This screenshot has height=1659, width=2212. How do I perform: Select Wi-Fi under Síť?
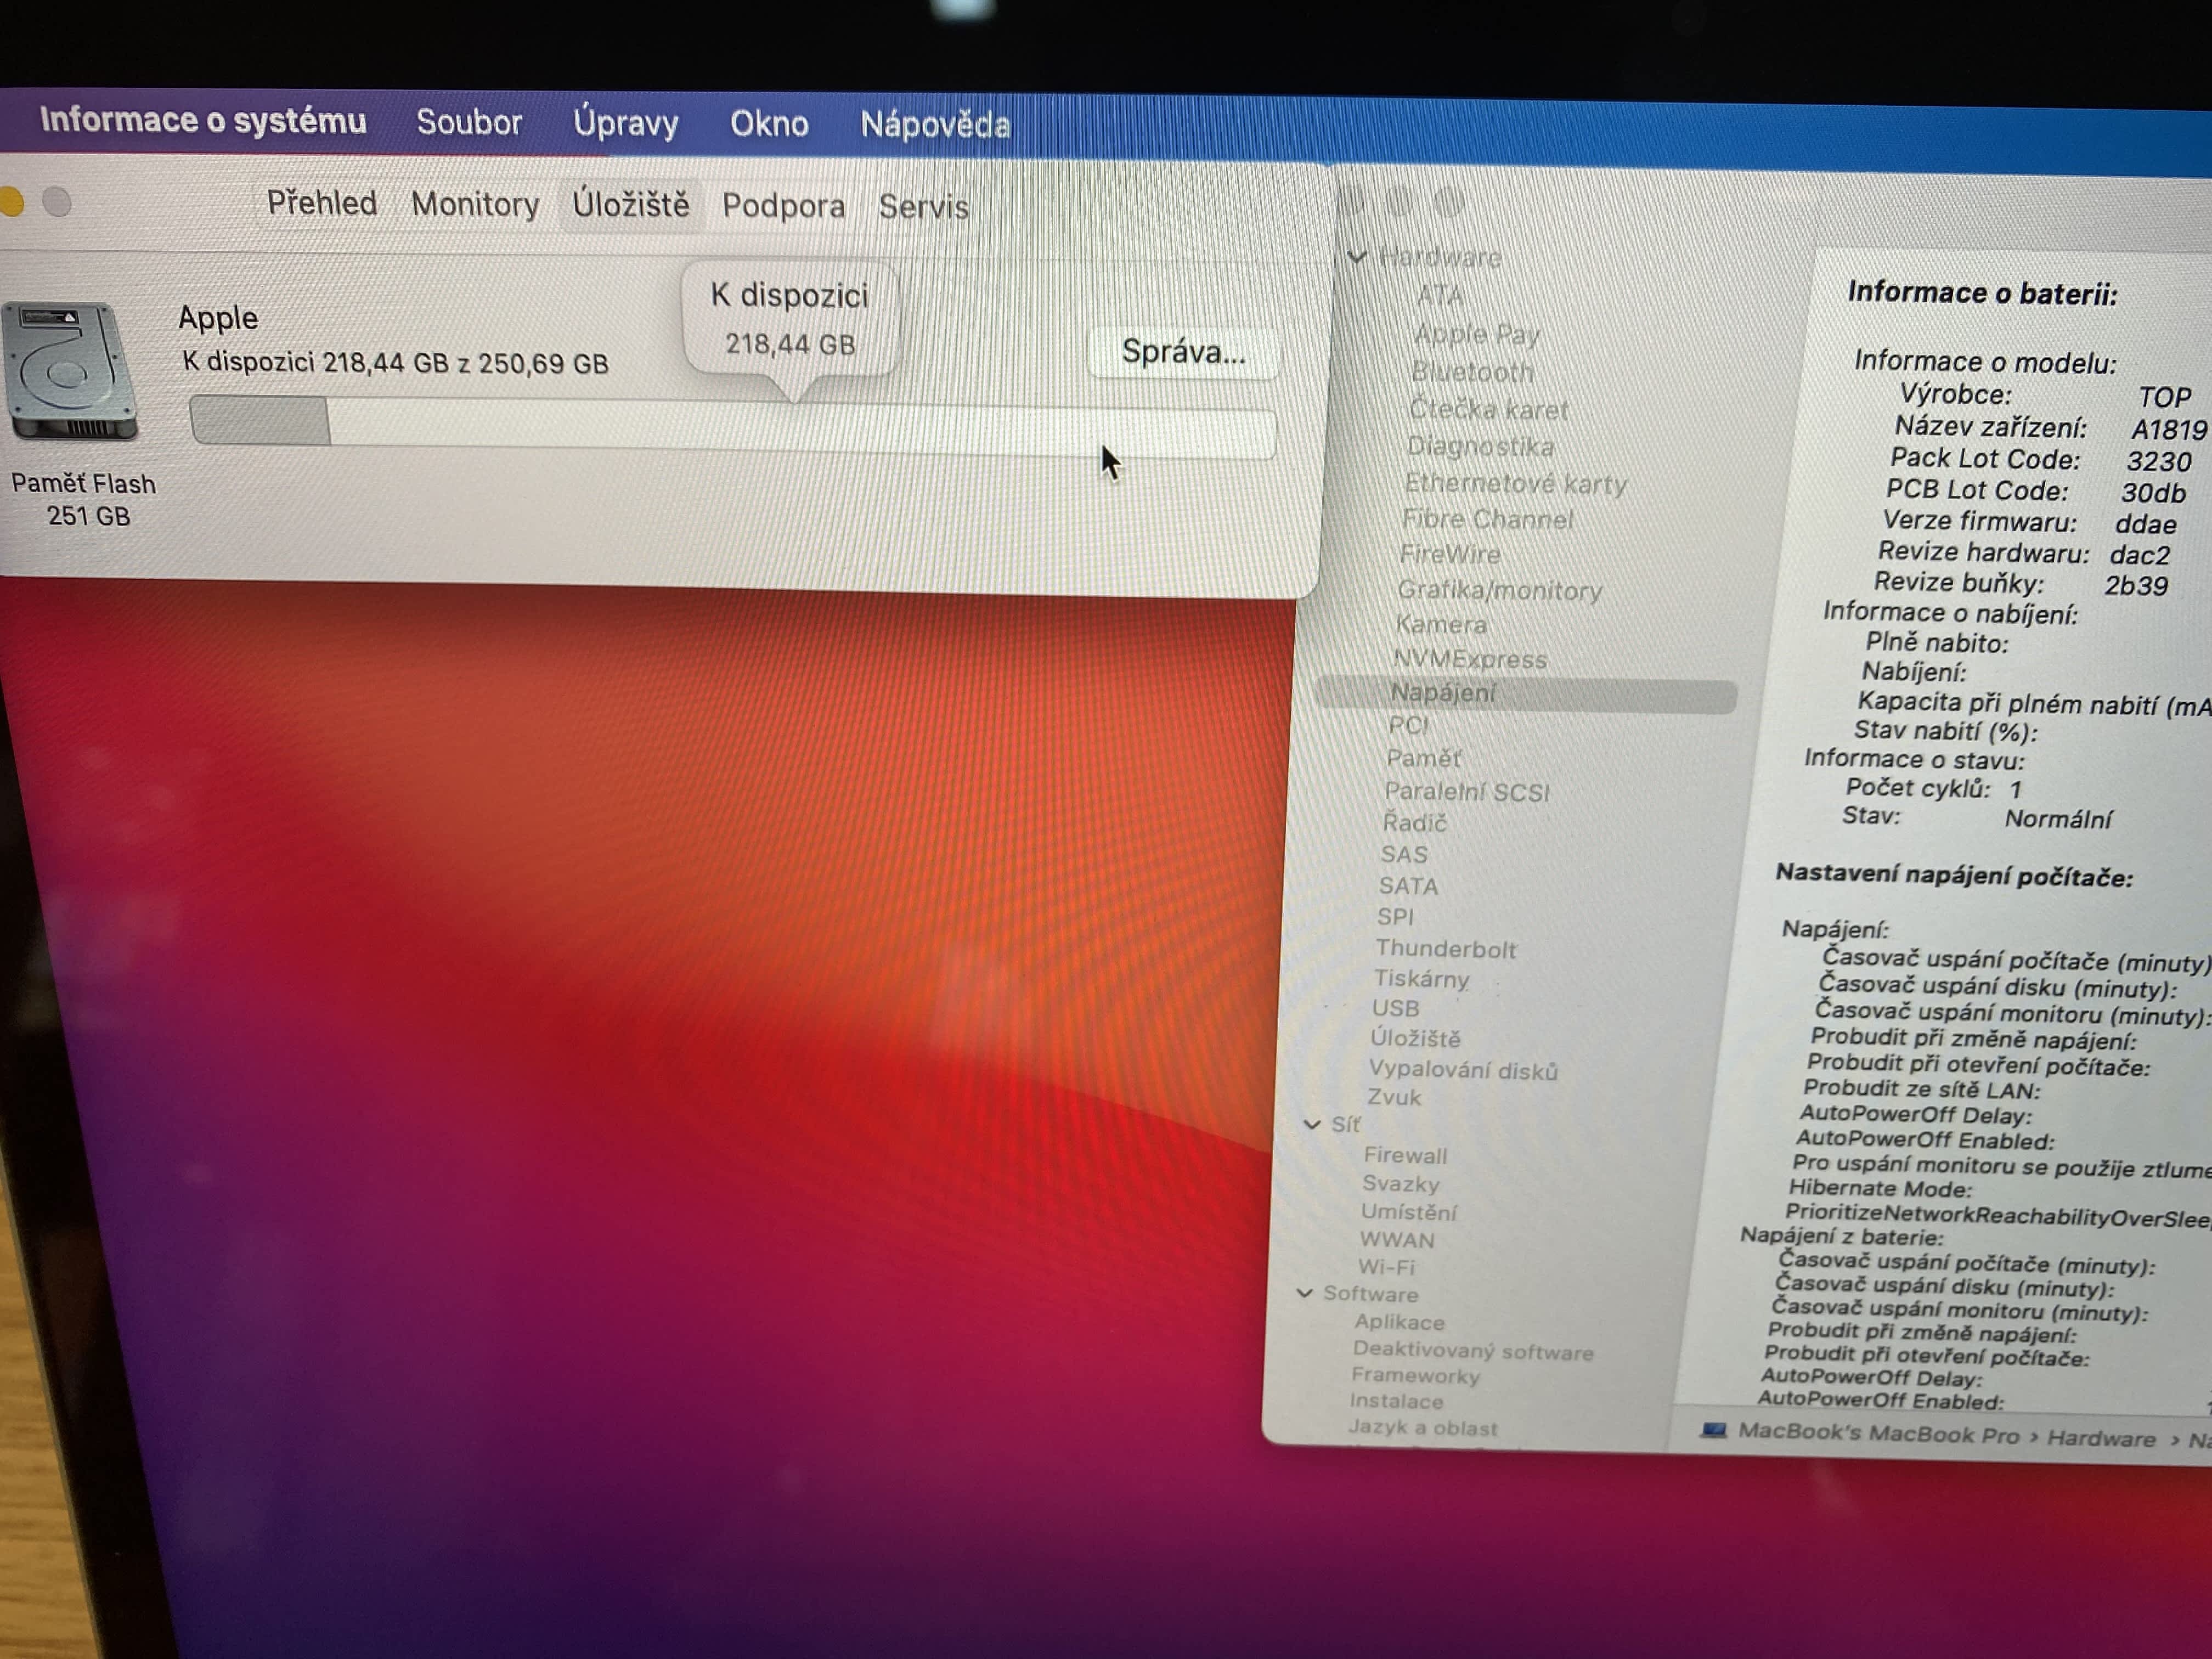click(1386, 1267)
